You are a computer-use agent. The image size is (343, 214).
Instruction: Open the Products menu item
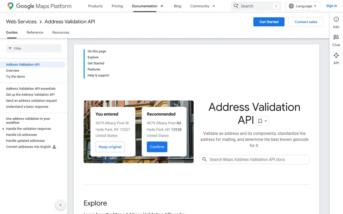95,6
